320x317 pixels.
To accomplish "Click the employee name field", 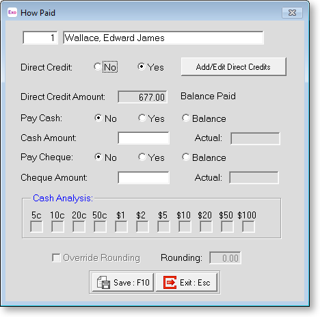I will click(x=163, y=38).
